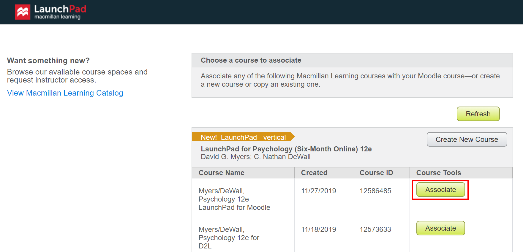Click the Refresh button
523x252 pixels.
click(x=478, y=114)
